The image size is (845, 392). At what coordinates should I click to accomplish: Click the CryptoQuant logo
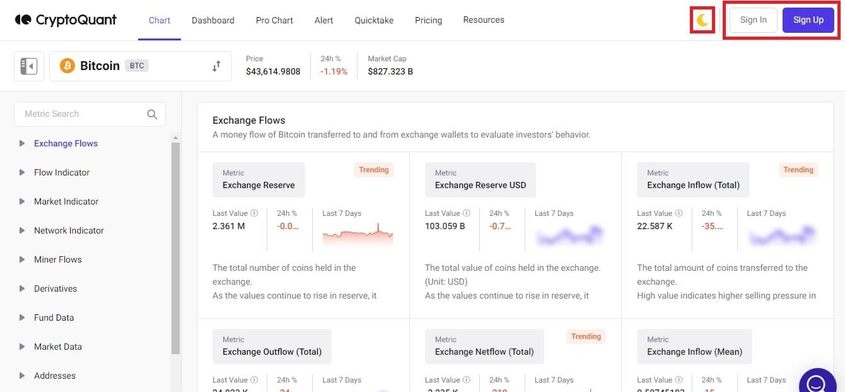[66, 20]
